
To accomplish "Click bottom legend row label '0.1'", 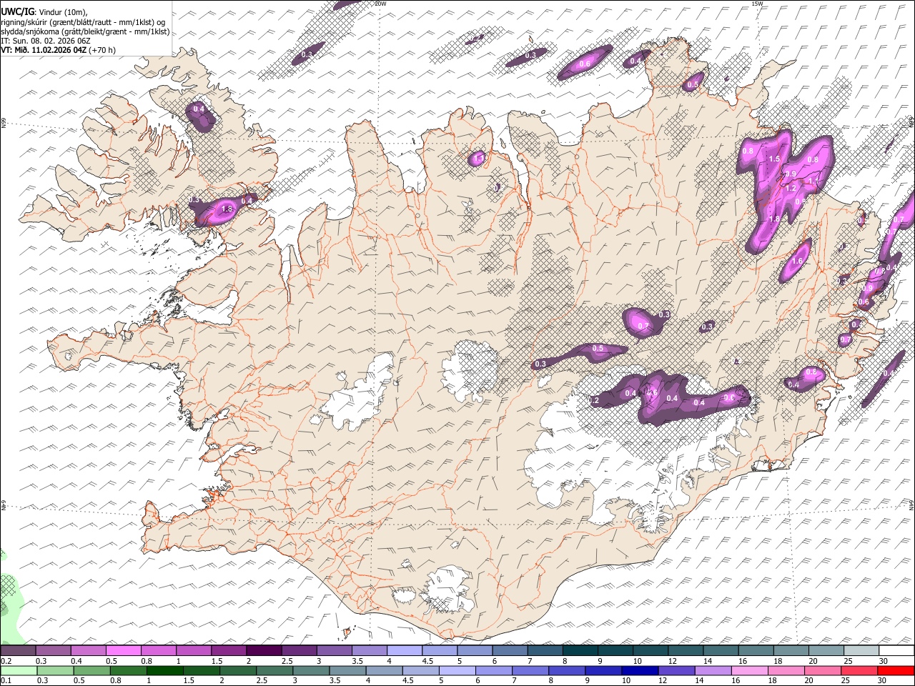I will pyautogui.click(x=6, y=681).
